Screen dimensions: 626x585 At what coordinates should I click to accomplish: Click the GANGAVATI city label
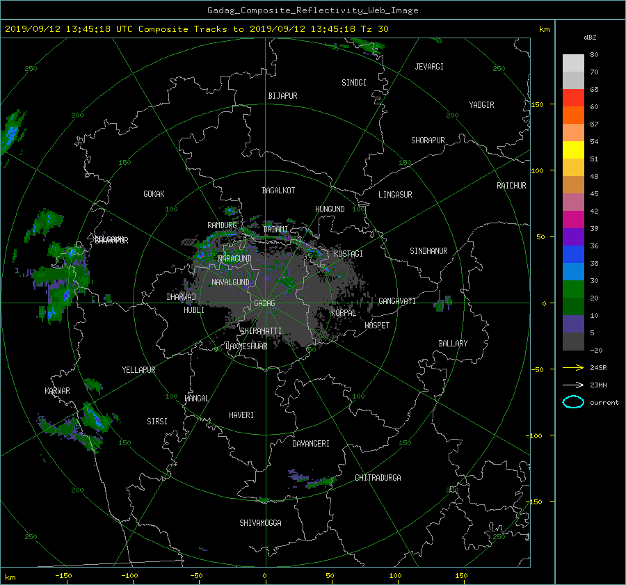click(397, 300)
